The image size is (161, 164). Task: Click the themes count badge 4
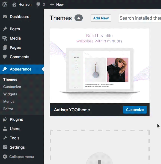coord(79,18)
